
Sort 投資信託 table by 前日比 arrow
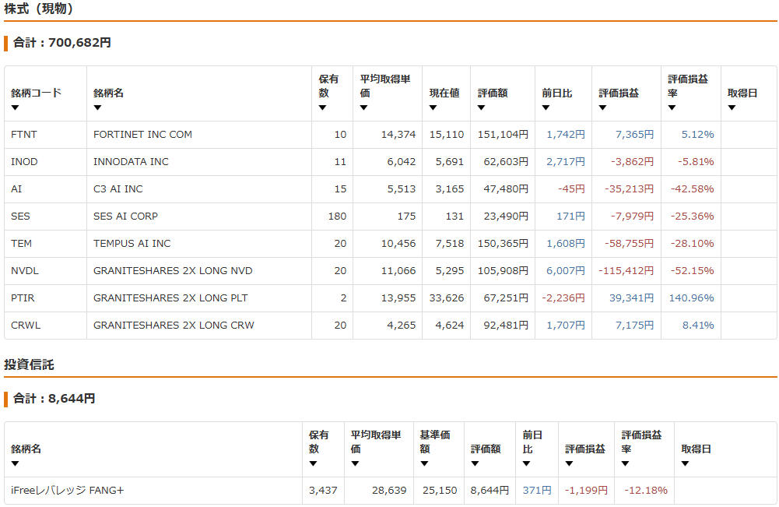coord(526,463)
